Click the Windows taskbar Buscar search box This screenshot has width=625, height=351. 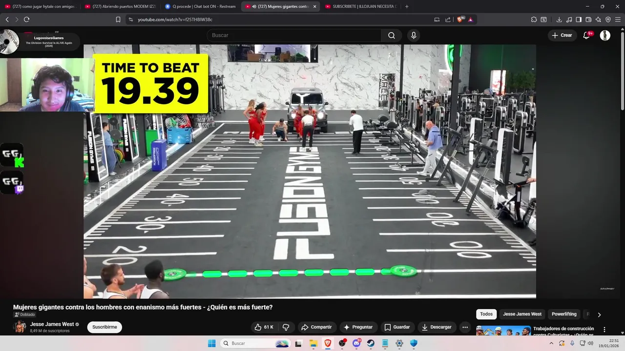point(255,343)
